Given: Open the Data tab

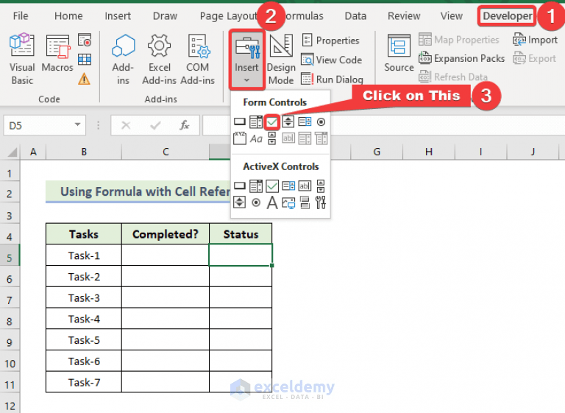Looking at the screenshot, I should click(x=355, y=16).
